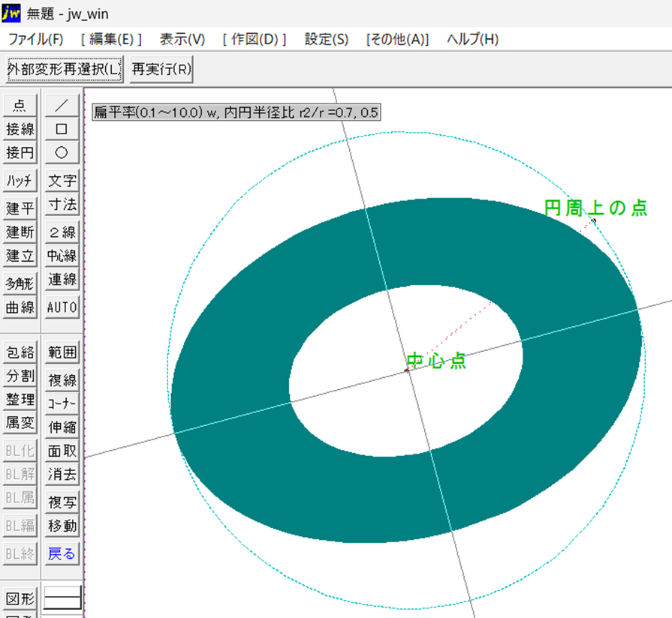Select the 多角形 polygon tool
The height and width of the screenshot is (618, 672).
click(x=19, y=282)
